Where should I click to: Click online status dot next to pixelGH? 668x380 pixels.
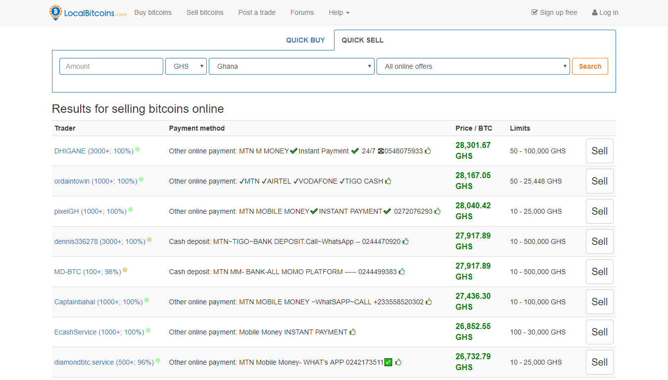pyautogui.click(x=131, y=209)
